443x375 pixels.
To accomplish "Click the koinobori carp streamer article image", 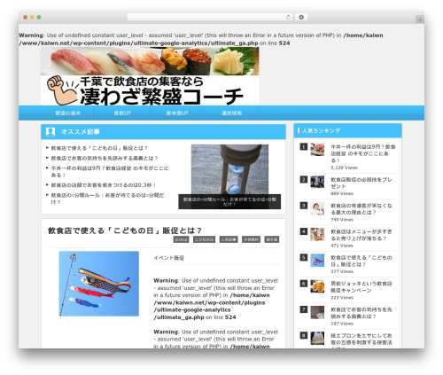I will (x=99, y=284).
